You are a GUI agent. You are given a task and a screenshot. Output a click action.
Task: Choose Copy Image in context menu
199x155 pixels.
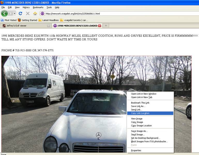click(150, 122)
